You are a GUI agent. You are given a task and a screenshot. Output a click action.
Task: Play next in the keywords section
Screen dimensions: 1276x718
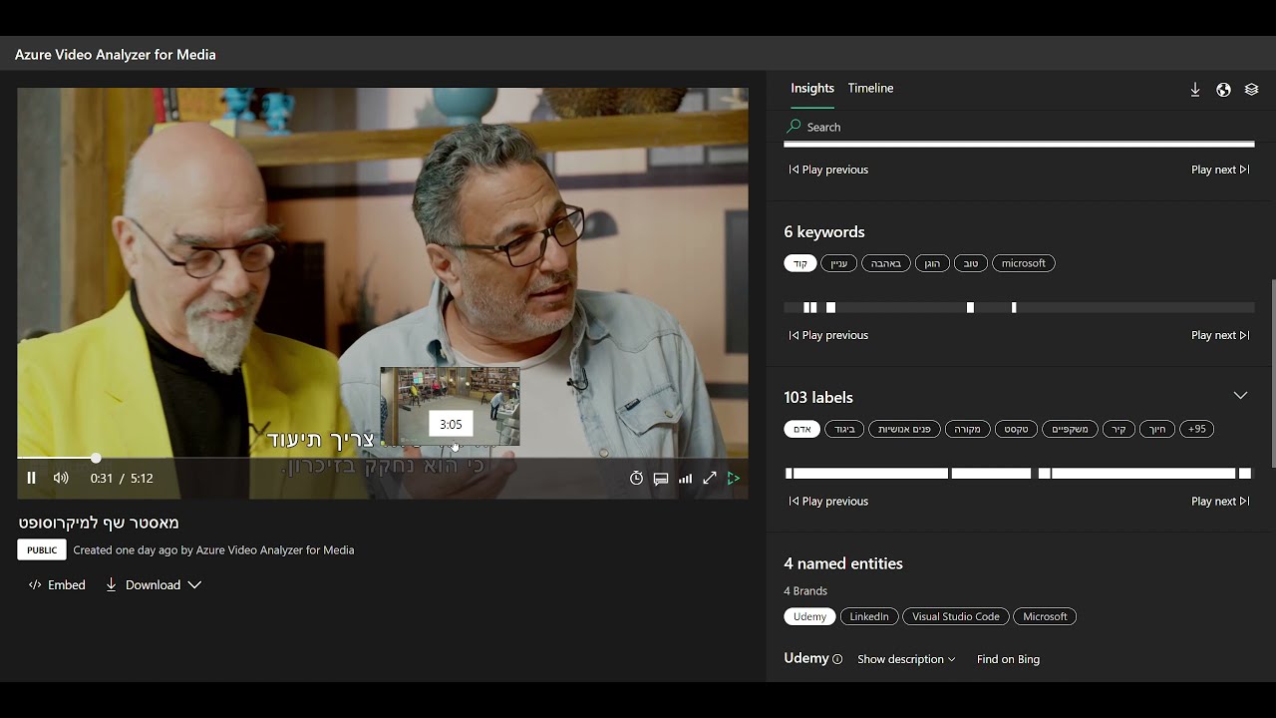point(1220,335)
